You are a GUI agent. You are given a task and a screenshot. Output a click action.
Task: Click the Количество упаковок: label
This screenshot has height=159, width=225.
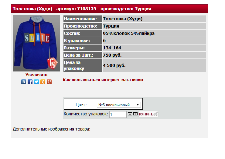tap(86, 114)
